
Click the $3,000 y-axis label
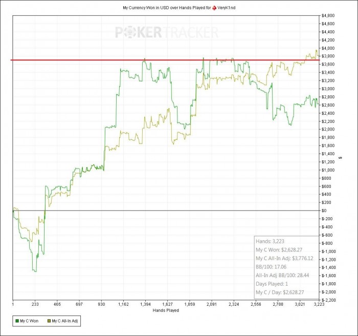pos(328,89)
